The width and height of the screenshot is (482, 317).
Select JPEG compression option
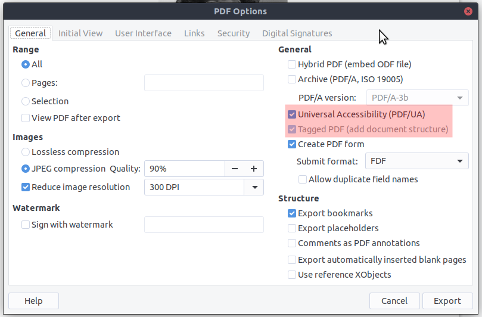(x=26, y=169)
